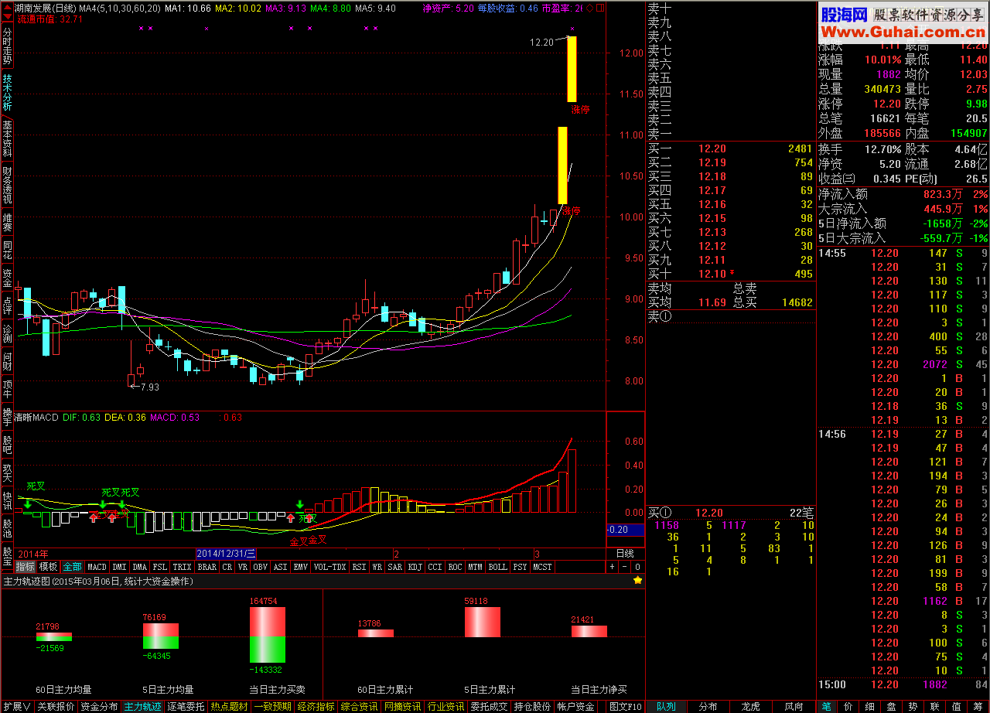Open the 基本资料 sidebar tab
Screen dimensions: 990x713
(7, 139)
